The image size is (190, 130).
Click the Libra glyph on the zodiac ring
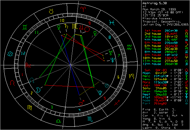58,121
